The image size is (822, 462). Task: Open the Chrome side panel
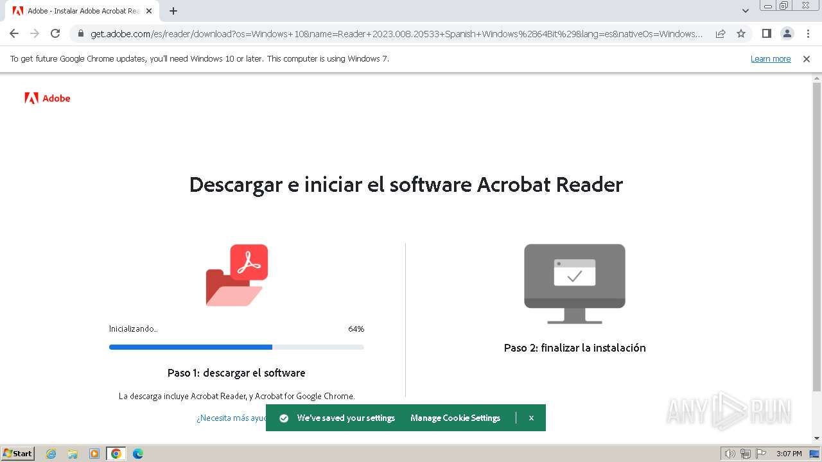click(x=766, y=33)
